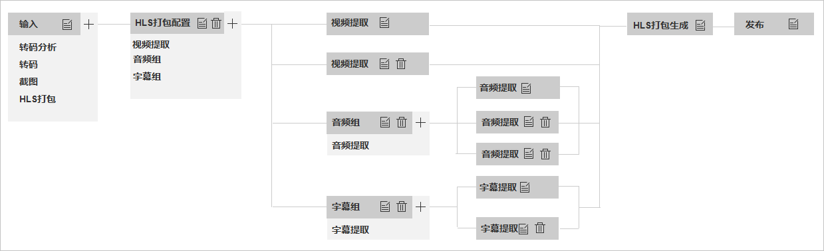The height and width of the screenshot is (251, 824).
Task: Add a node after HLS打包配置
Action: [232, 23]
